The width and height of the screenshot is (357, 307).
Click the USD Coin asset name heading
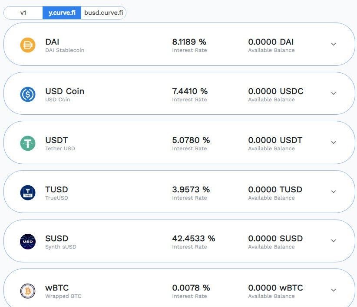click(x=65, y=91)
